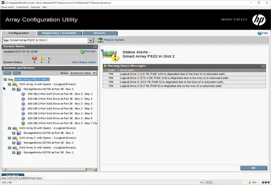
Task: Expand StorageWorks D2700 Box 1 node
Action: pos(14,153)
